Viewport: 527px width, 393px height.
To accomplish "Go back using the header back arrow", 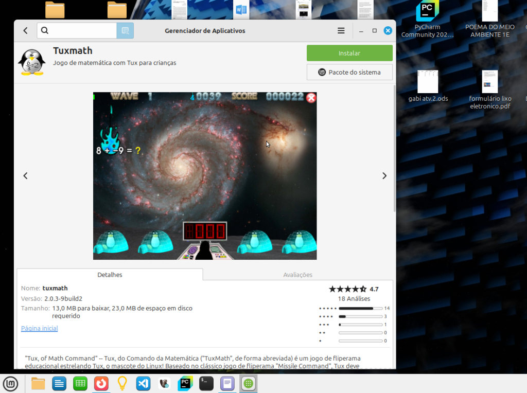I will tap(25, 31).
